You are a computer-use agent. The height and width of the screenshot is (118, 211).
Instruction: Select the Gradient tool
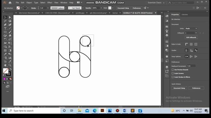[10, 50]
